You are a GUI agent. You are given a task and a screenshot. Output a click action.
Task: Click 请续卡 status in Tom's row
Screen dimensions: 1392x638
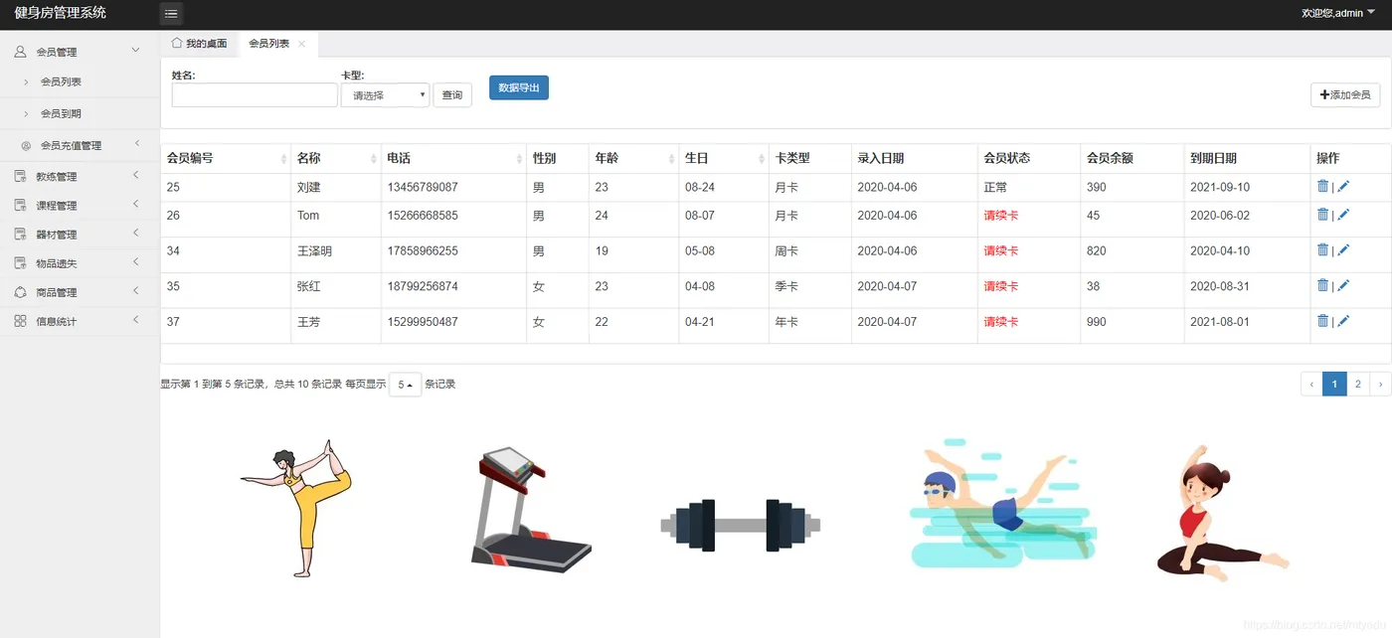[x=1001, y=216]
